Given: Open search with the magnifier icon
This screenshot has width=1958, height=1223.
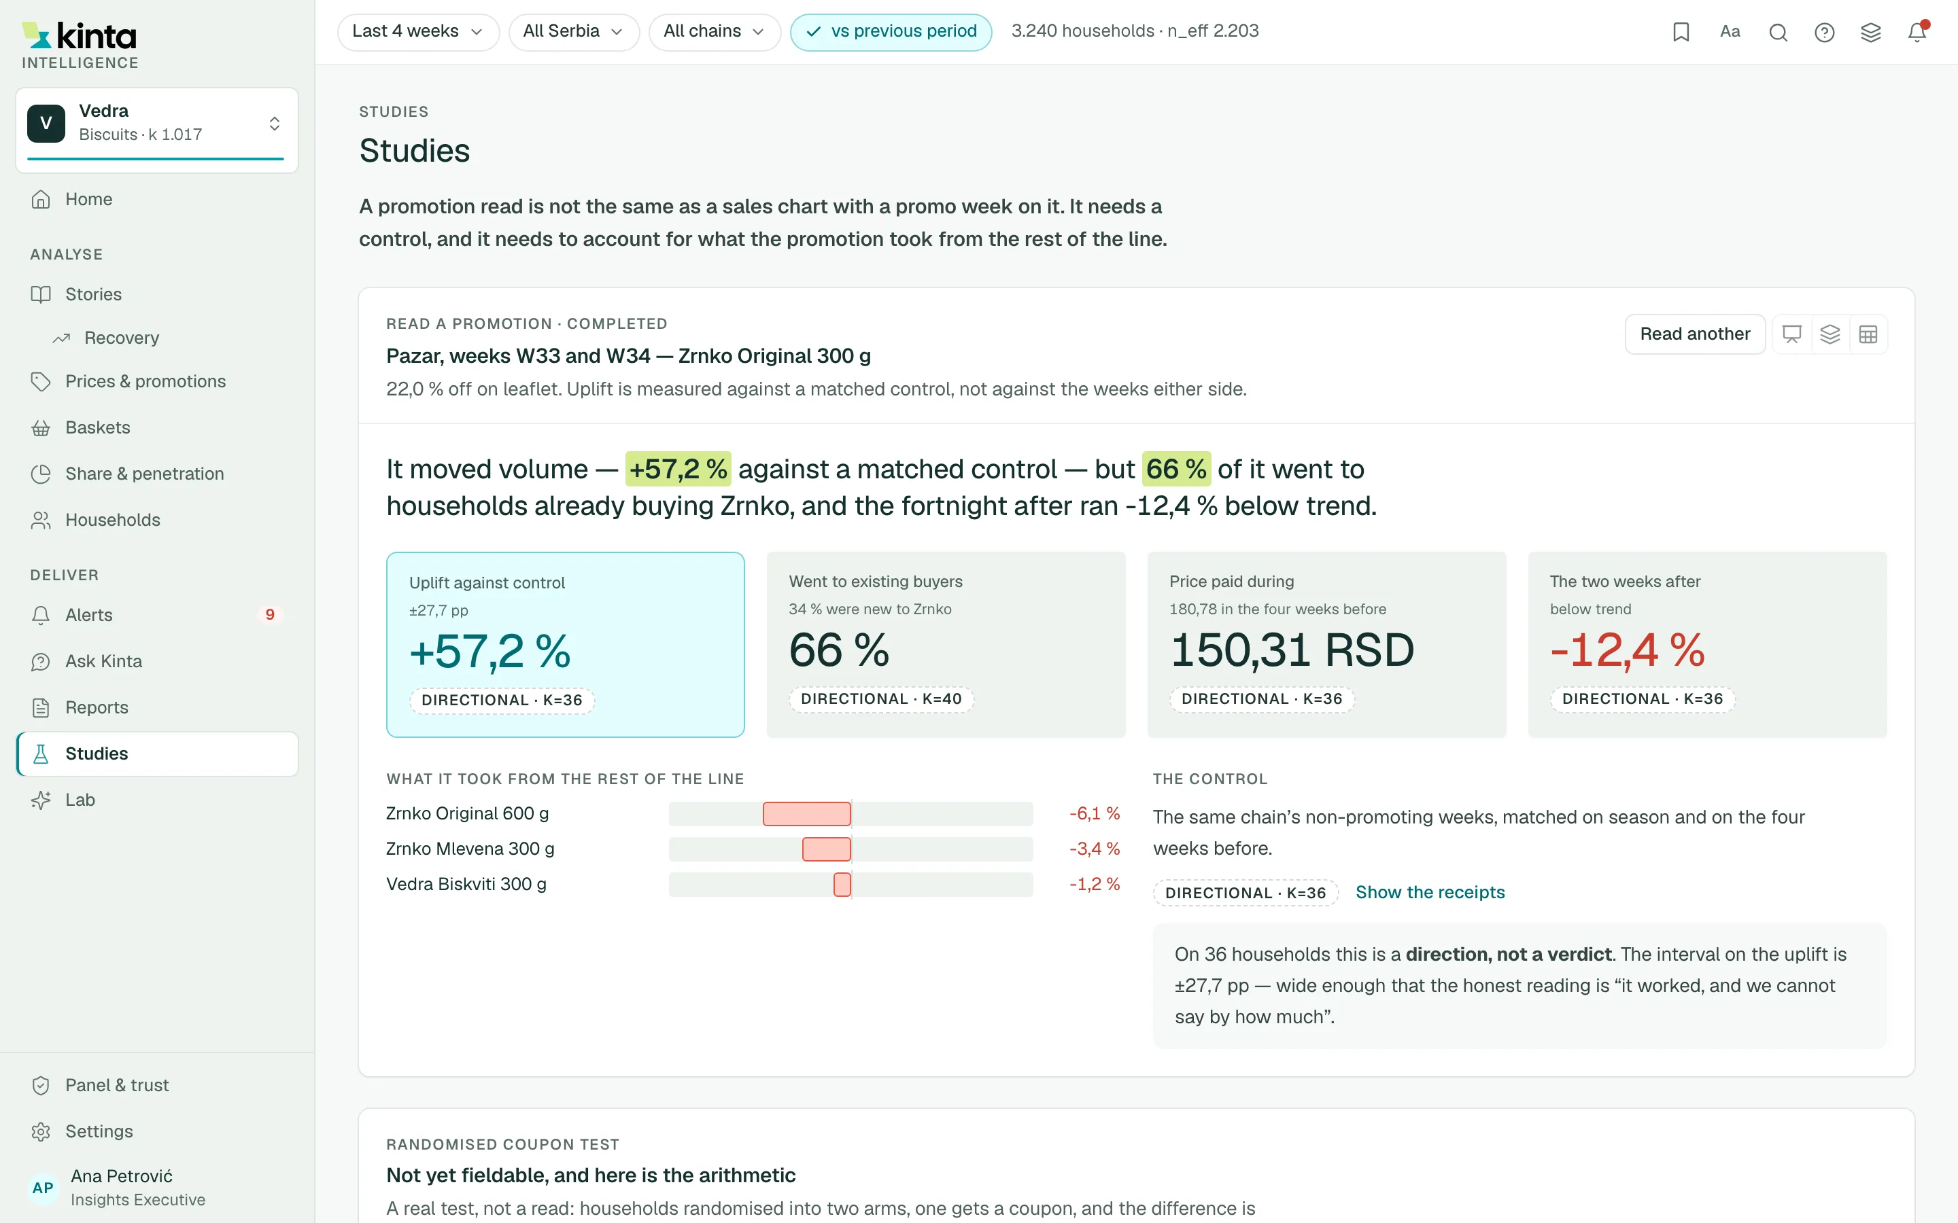Looking at the screenshot, I should [1778, 31].
